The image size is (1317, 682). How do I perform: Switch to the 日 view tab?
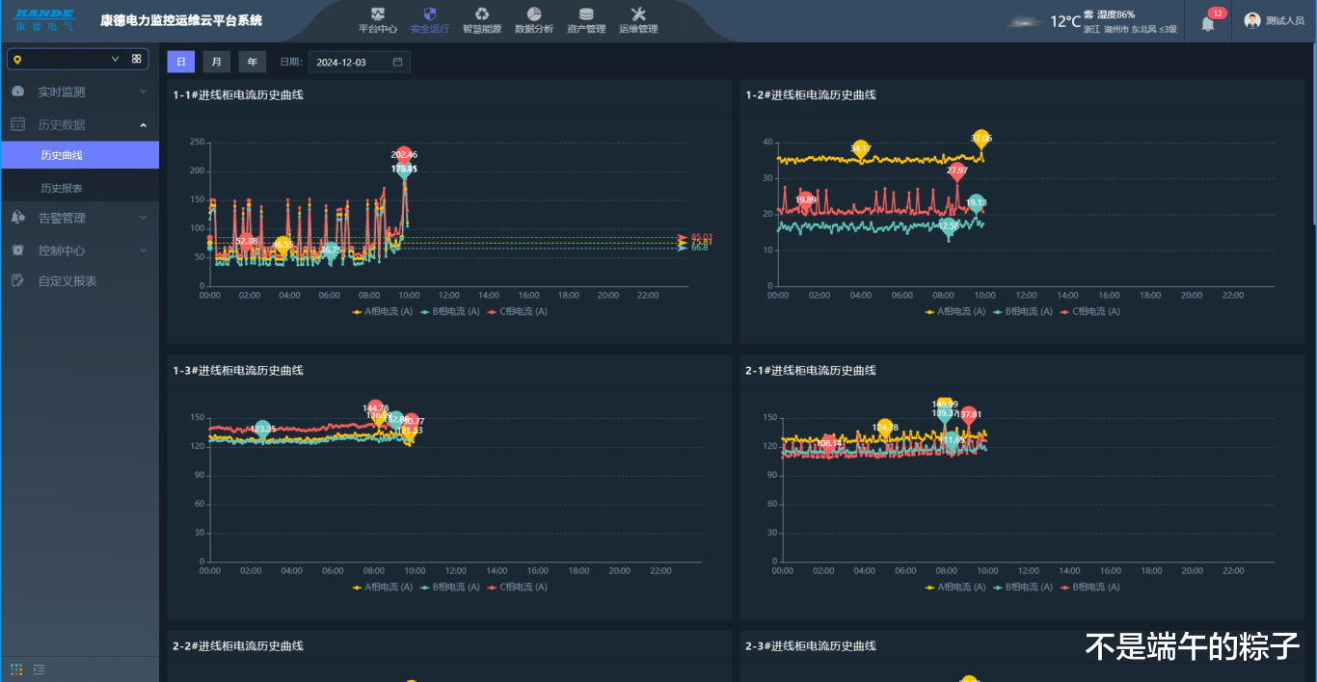tap(180, 62)
